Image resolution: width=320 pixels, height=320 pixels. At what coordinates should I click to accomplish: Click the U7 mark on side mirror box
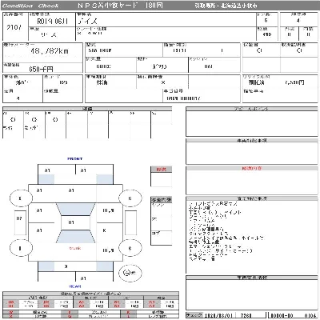[x=19, y=218]
